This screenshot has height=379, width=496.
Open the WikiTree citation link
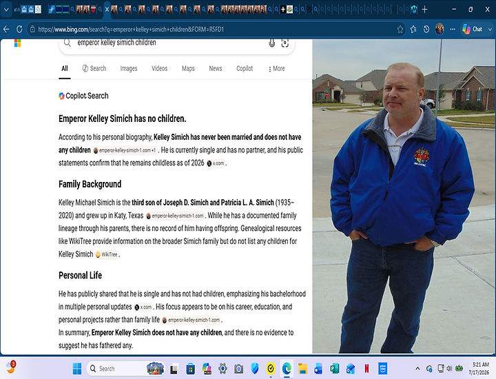coord(107,255)
